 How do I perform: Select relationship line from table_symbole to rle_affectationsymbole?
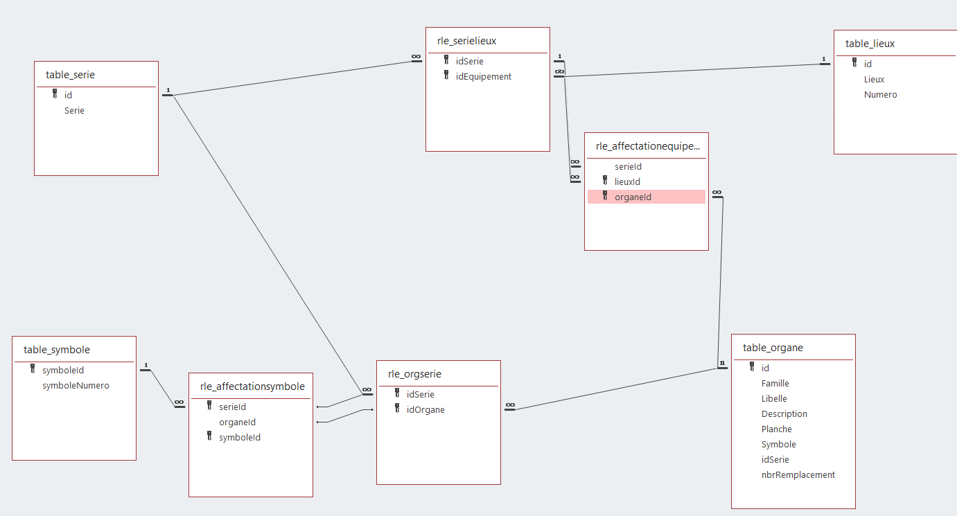click(x=162, y=387)
